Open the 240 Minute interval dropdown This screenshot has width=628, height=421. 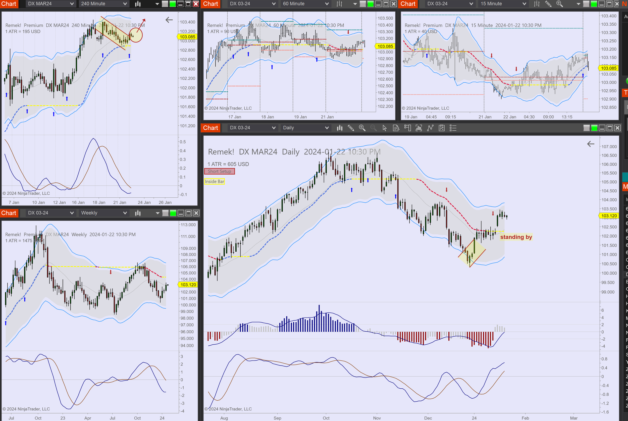pyautogui.click(x=104, y=4)
